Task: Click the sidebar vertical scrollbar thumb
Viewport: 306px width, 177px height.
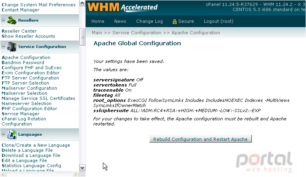Action: point(82,37)
